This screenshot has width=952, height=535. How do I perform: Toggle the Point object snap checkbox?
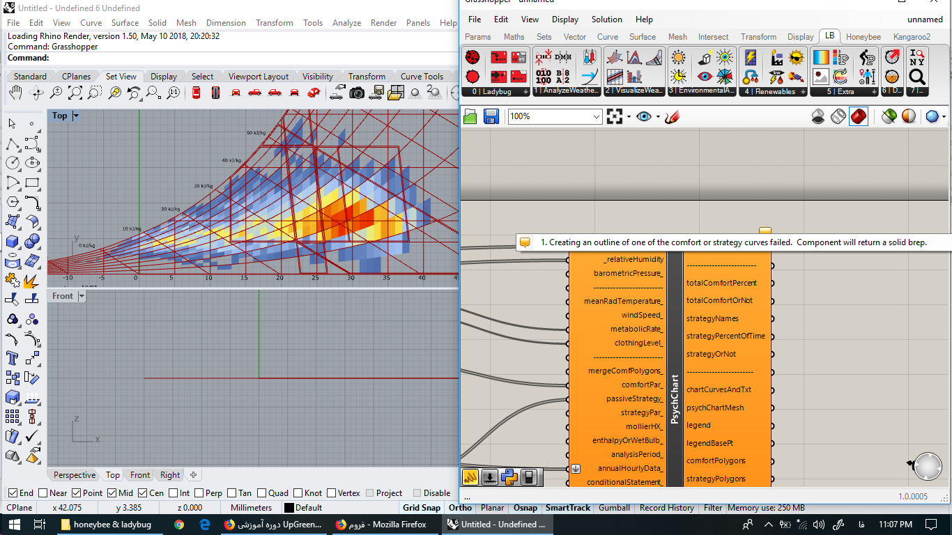(x=77, y=493)
